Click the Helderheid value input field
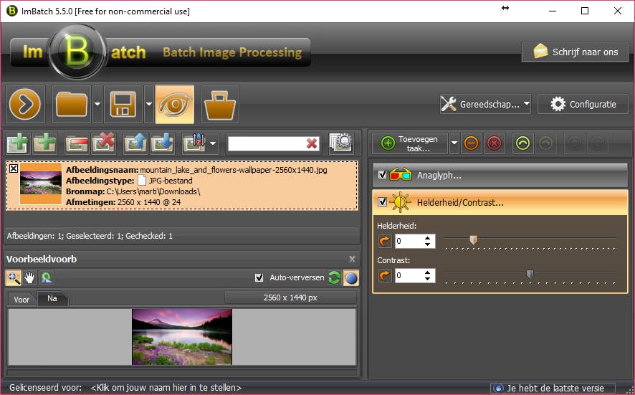The height and width of the screenshot is (395, 635). tap(409, 241)
